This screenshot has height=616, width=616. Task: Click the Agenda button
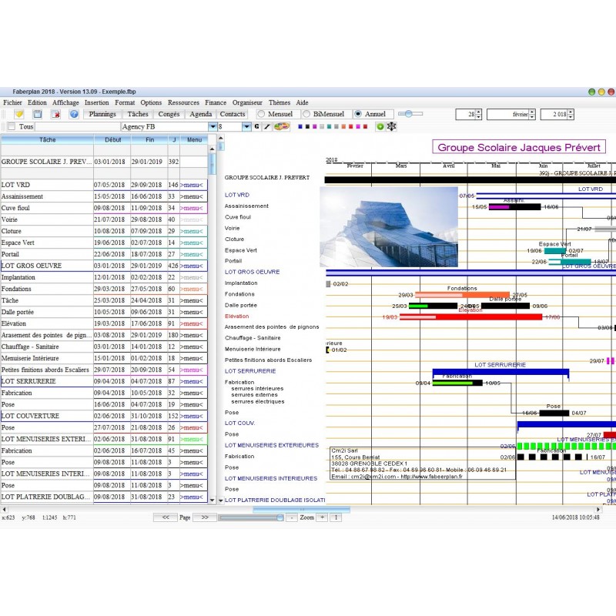(201, 114)
